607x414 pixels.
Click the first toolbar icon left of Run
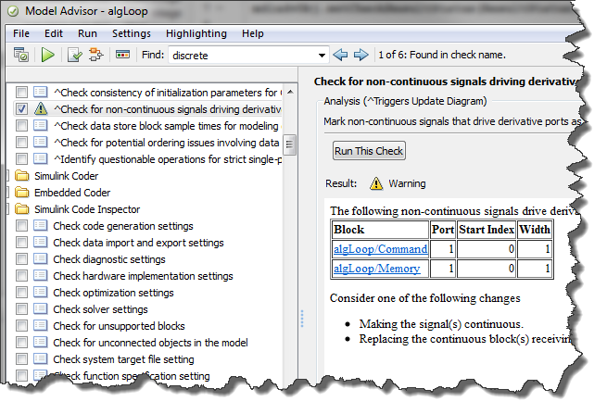click(21, 55)
